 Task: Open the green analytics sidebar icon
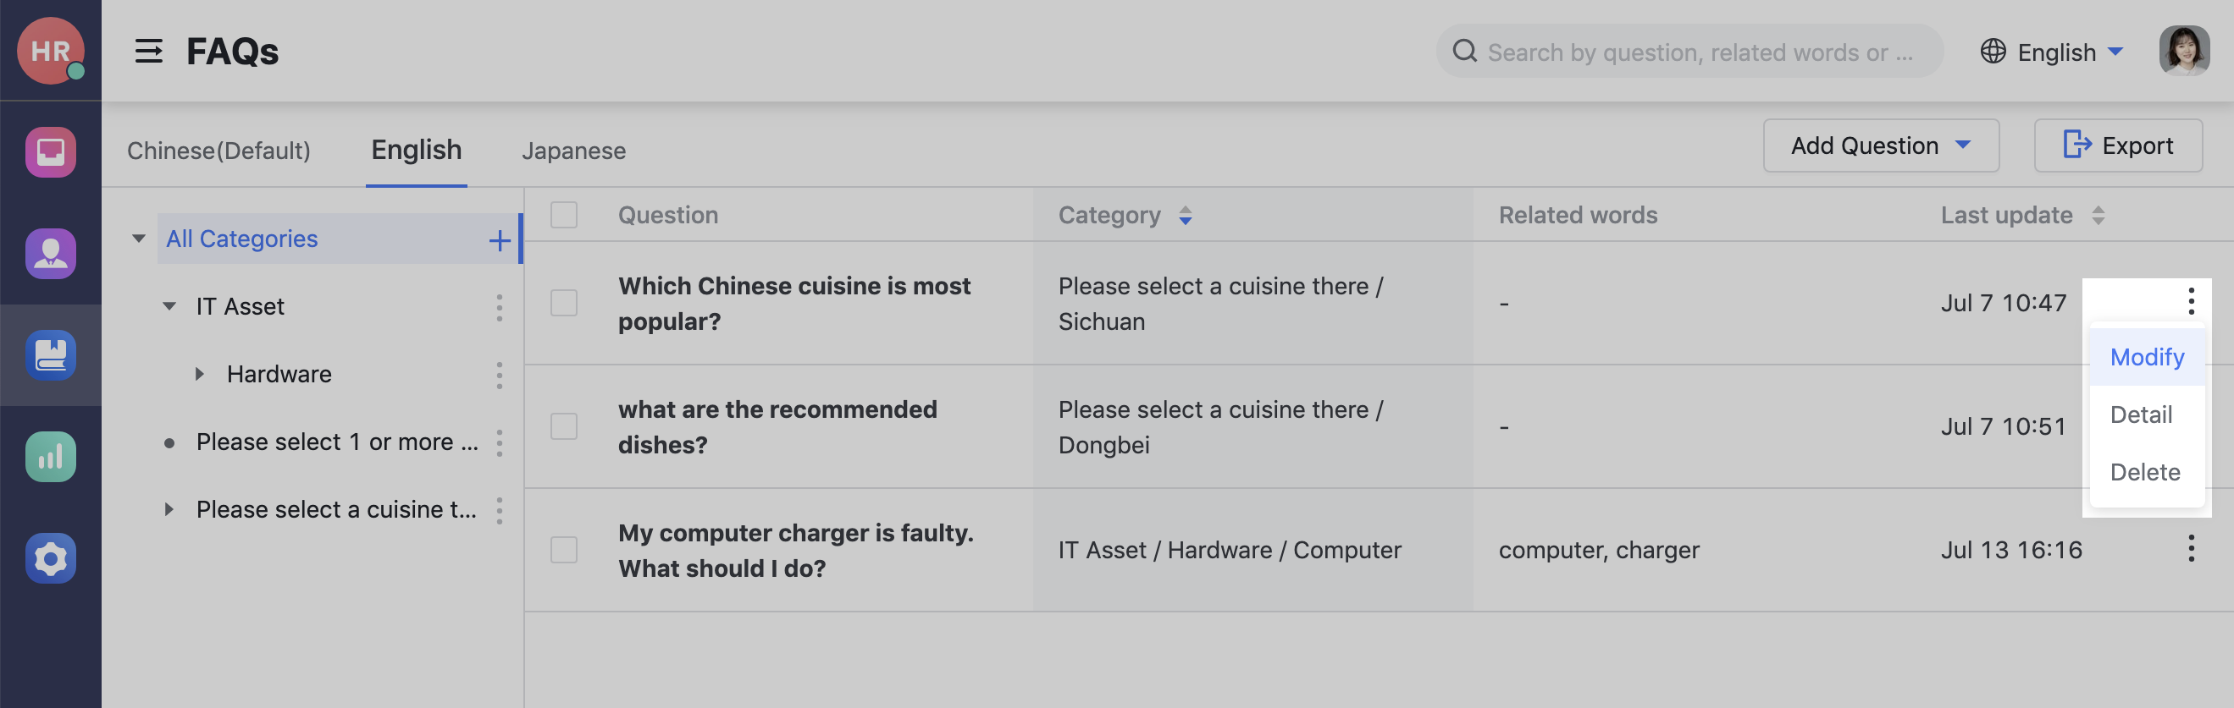50,457
